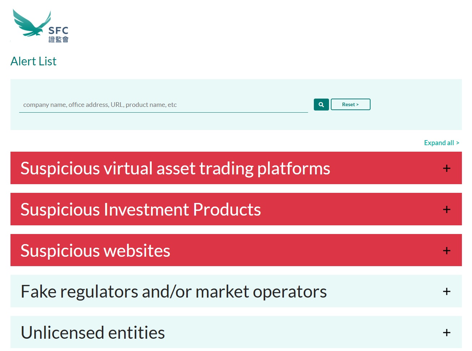Expand the Suspicious virtual asset trading platforms section

[175, 168]
